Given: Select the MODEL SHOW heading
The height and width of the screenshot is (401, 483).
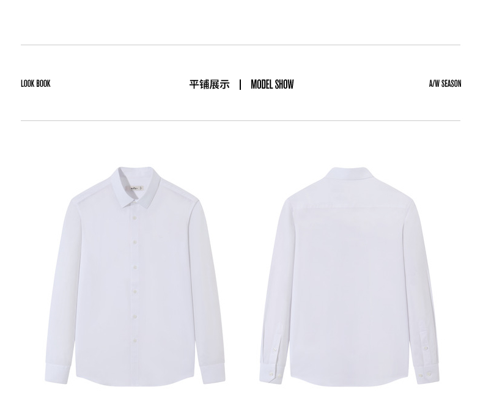Looking at the screenshot, I should [x=272, y=84].
